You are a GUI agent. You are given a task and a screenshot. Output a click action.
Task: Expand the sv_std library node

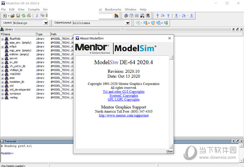2,63
